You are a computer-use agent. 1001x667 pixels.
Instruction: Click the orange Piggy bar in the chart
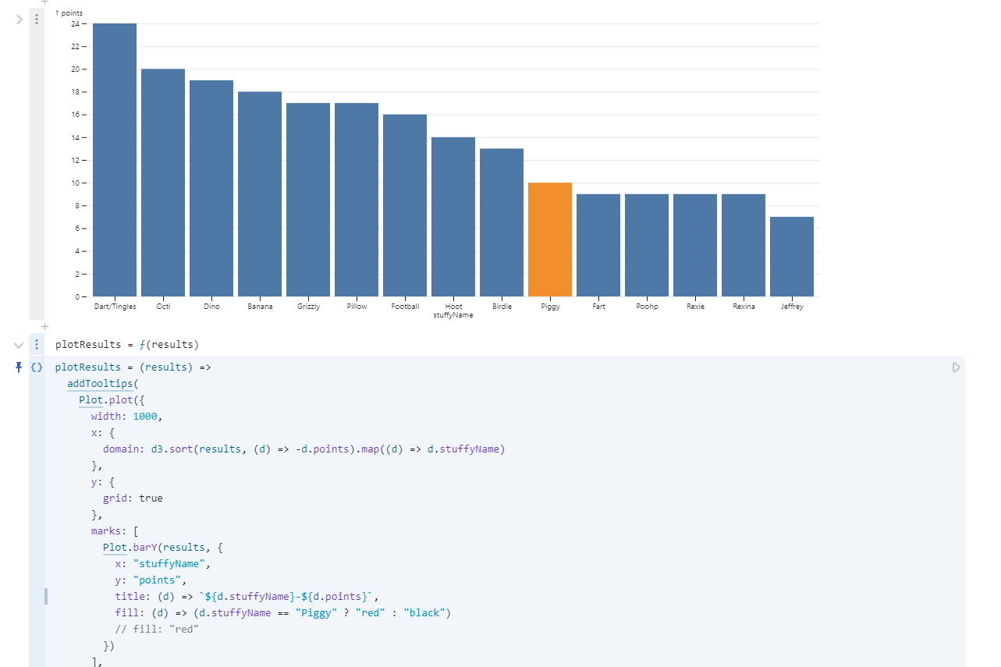click(x=549, y=239)
